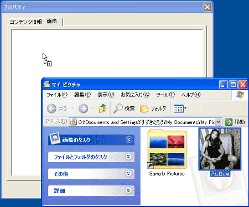Go up one folder level icon
249x207 pixels.
tap(103, 108)
